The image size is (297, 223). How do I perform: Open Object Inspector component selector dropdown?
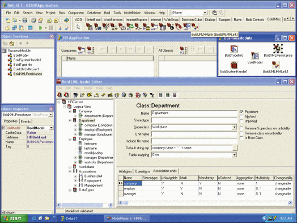[51, 115]
